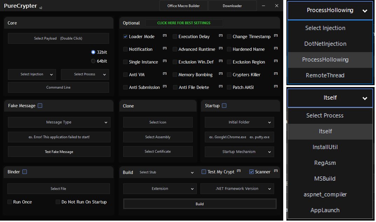Image resolution: width=376 pixels, height=222 pixels.
Task: Click help icon beside Advanced Runtime
Action: pos(221,48)
